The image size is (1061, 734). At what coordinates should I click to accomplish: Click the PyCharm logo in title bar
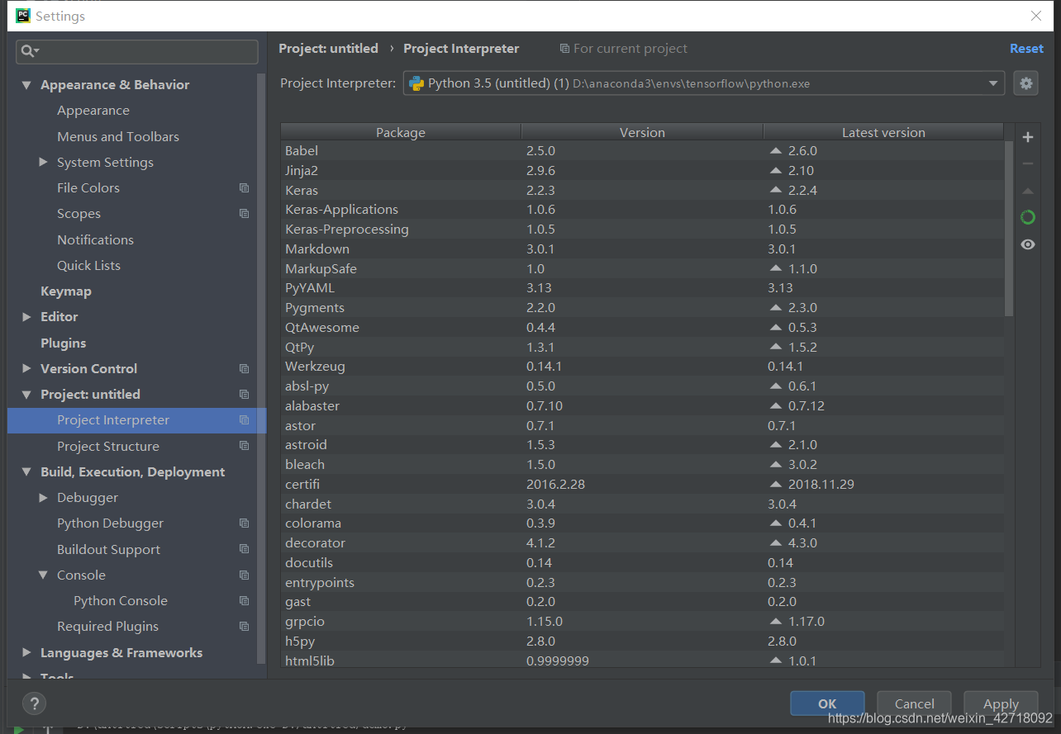point(22,16)
